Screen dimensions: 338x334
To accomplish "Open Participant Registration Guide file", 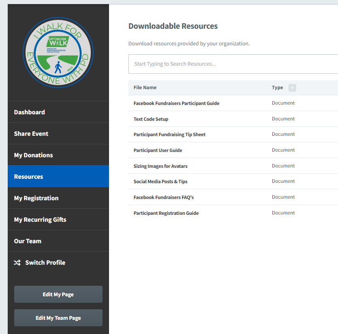I will (166, 213).
